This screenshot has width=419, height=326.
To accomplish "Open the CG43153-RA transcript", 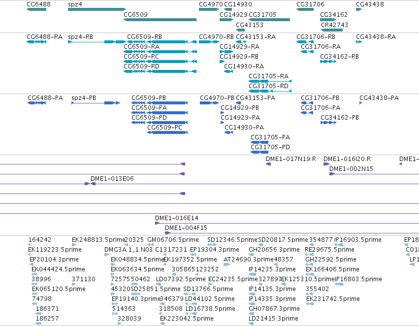I will pos(240,42).
